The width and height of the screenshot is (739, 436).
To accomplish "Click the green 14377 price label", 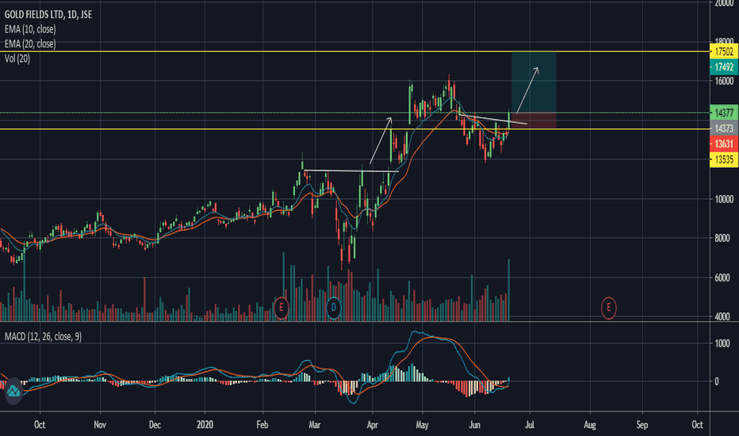I will click(724, 113).
